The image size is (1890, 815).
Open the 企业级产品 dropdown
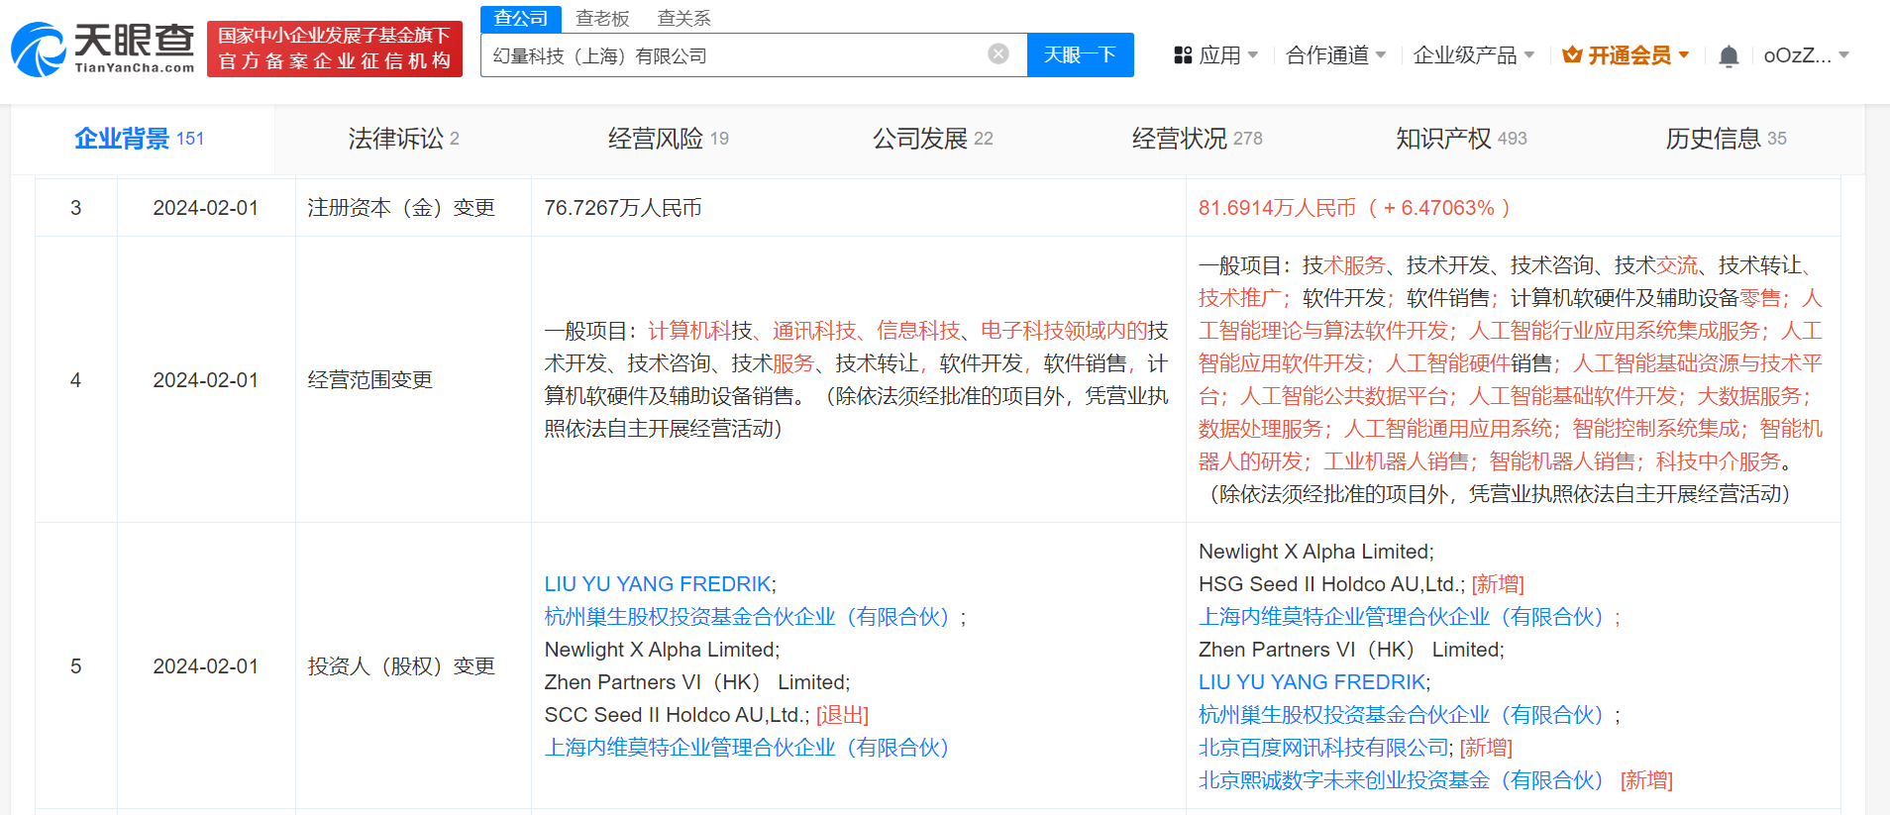1474,55
